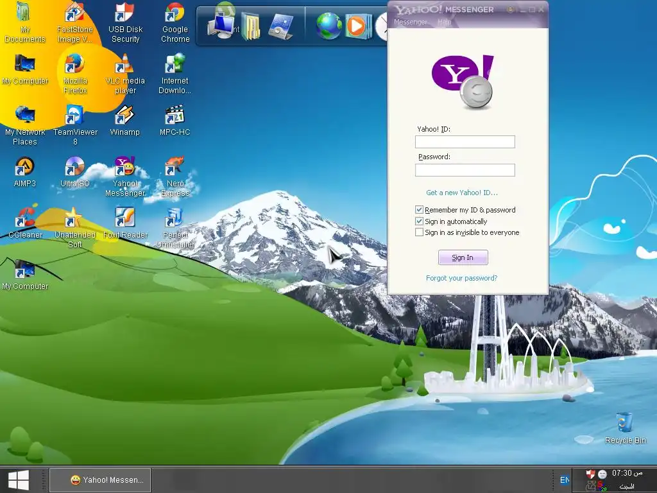This screenshot has width=657, height=493.
Task: Open Recycle Bin on desktop
Action: 625,428
